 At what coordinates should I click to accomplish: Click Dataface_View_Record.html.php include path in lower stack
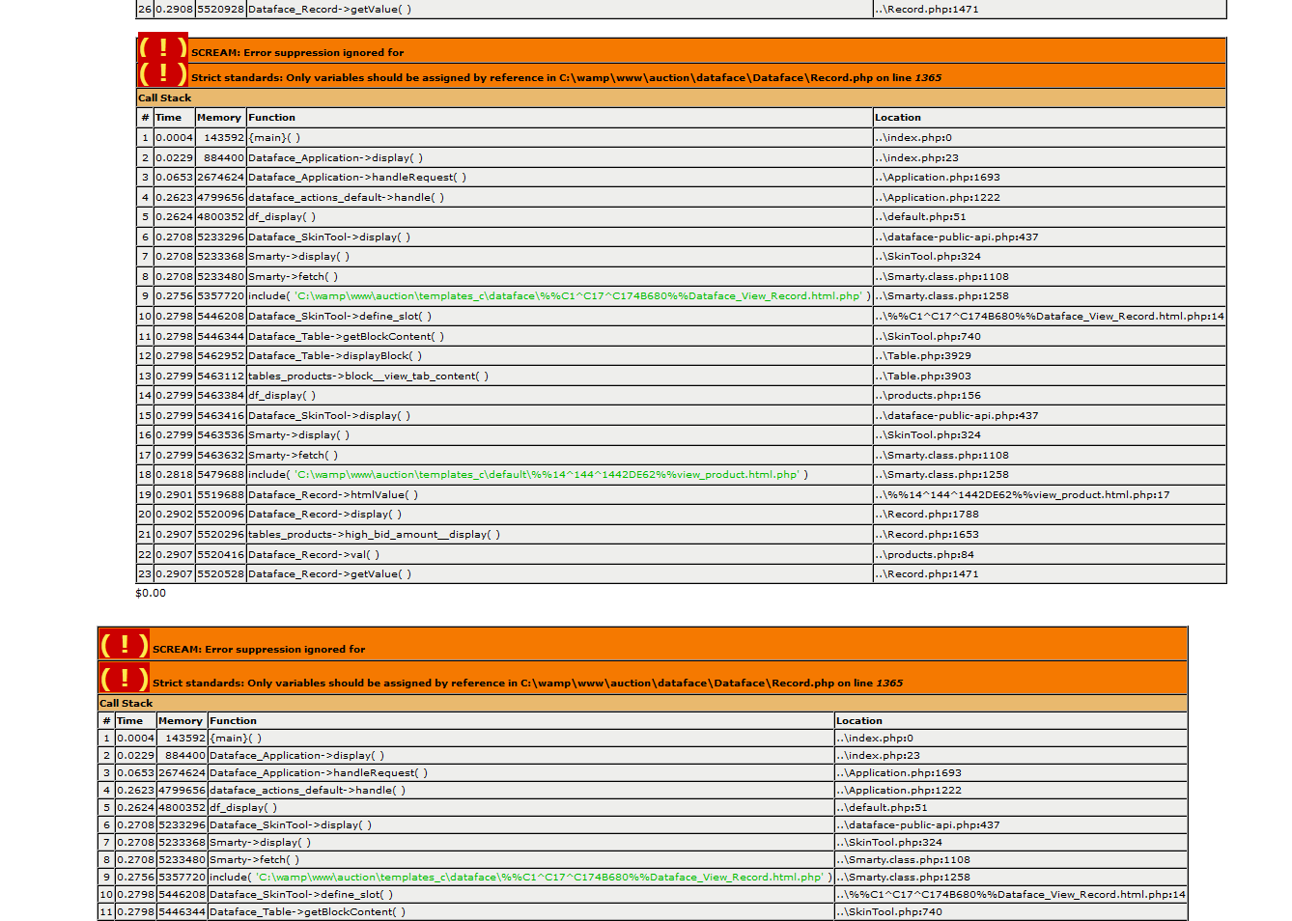(539, 878)
